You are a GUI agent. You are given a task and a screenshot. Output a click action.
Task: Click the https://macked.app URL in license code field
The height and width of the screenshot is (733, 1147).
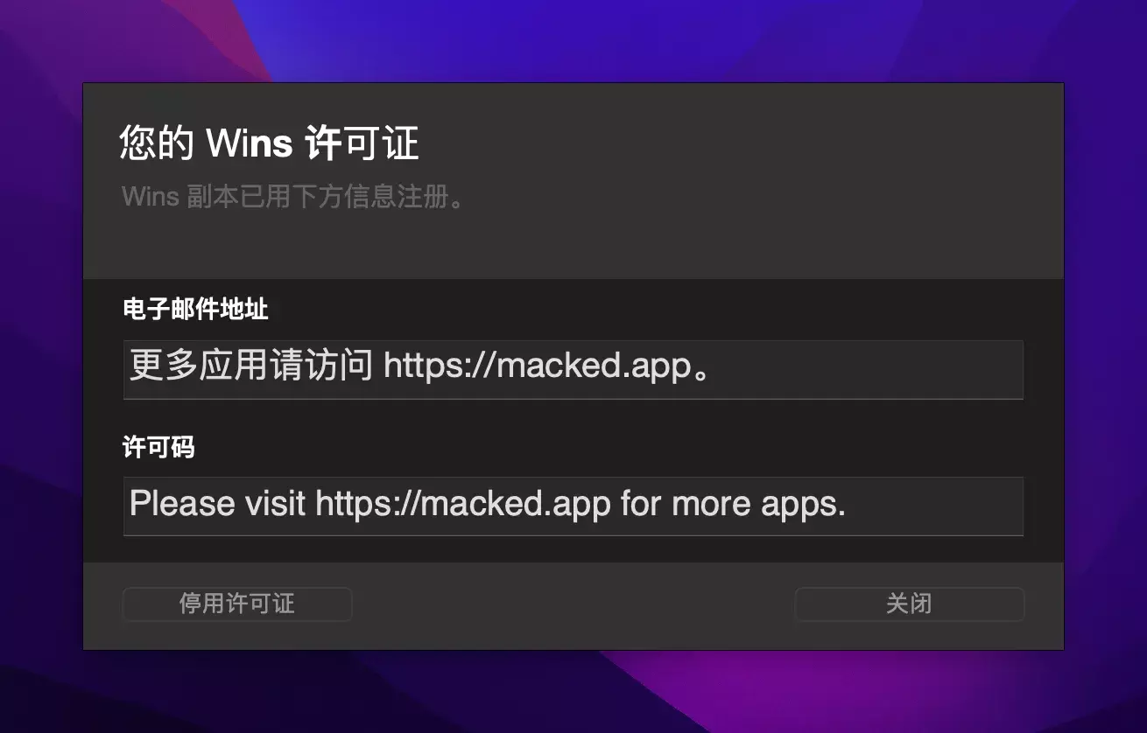point(463,504)
